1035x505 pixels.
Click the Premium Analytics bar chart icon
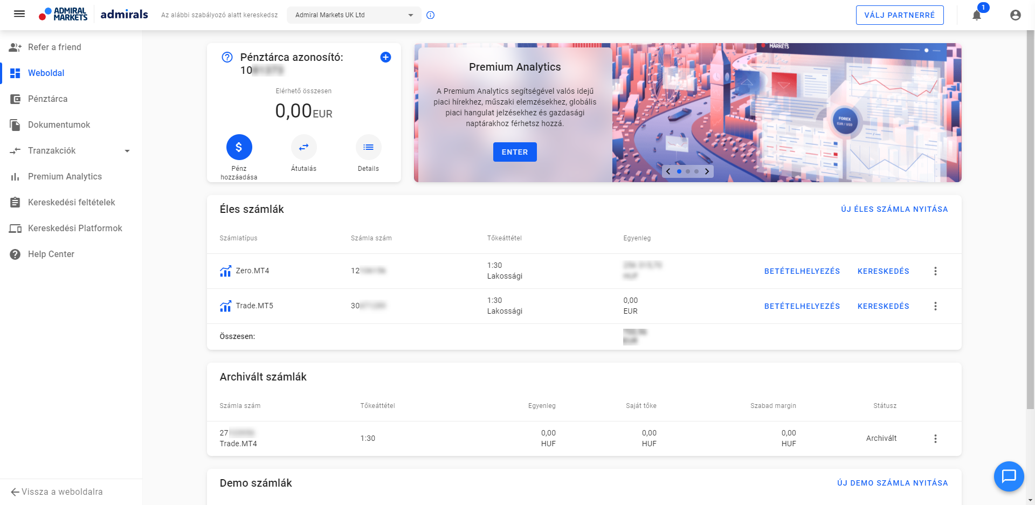15,177
